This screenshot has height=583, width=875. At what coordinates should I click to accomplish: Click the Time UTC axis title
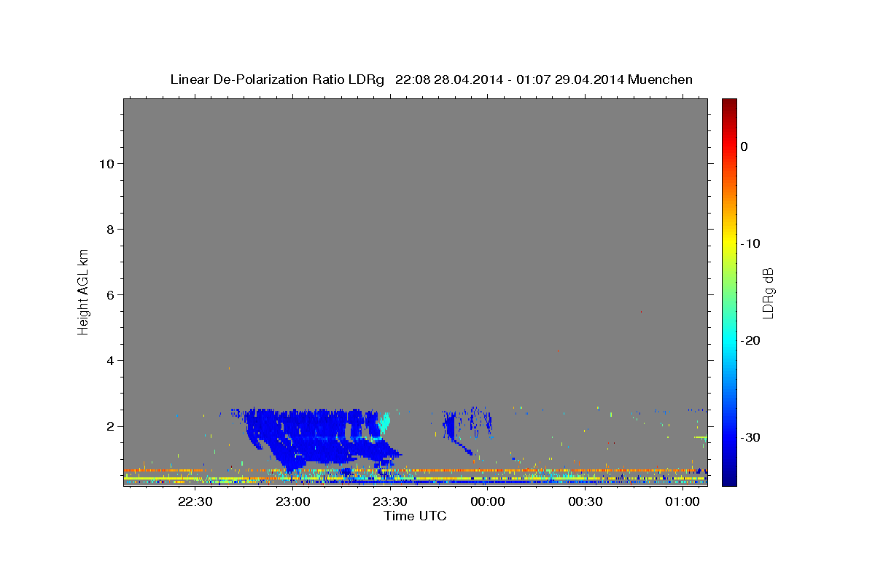click(x=415, y=516)
